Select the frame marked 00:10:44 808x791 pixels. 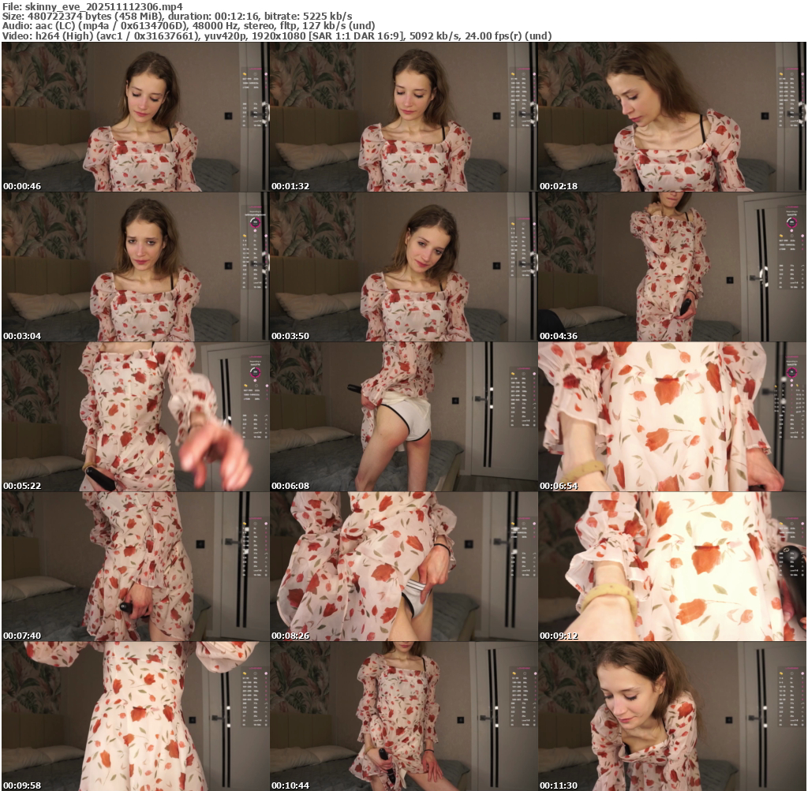(403, 716)
